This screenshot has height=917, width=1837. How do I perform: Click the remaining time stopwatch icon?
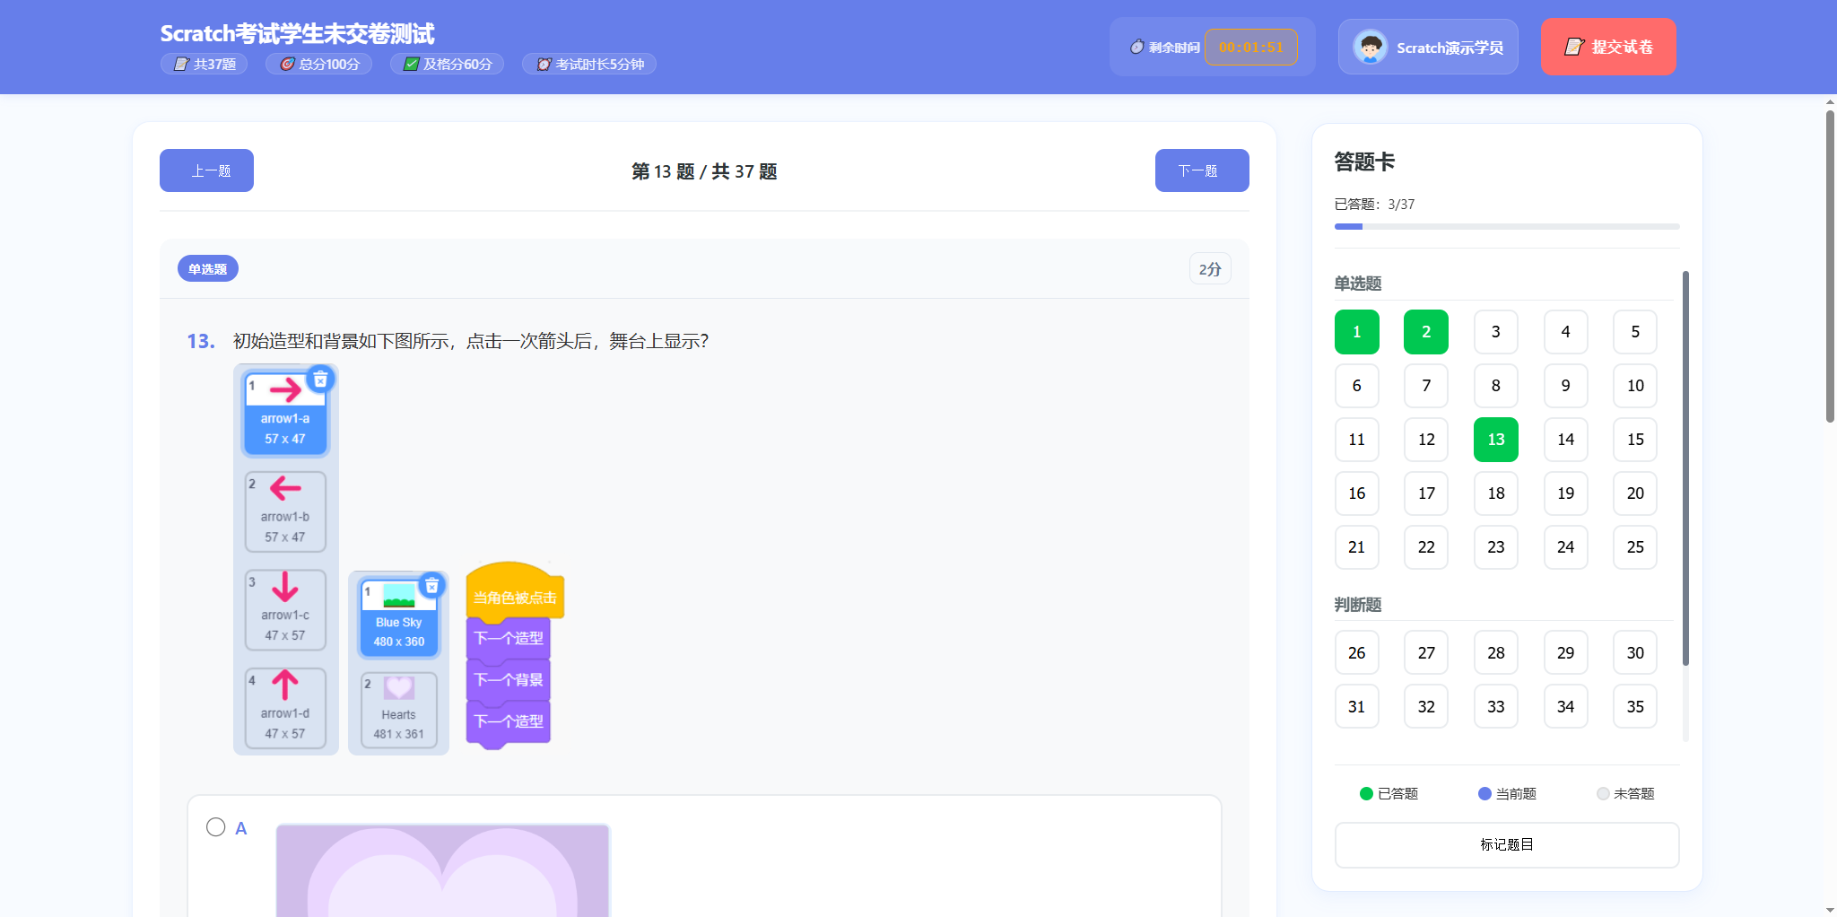(1136, 47)
